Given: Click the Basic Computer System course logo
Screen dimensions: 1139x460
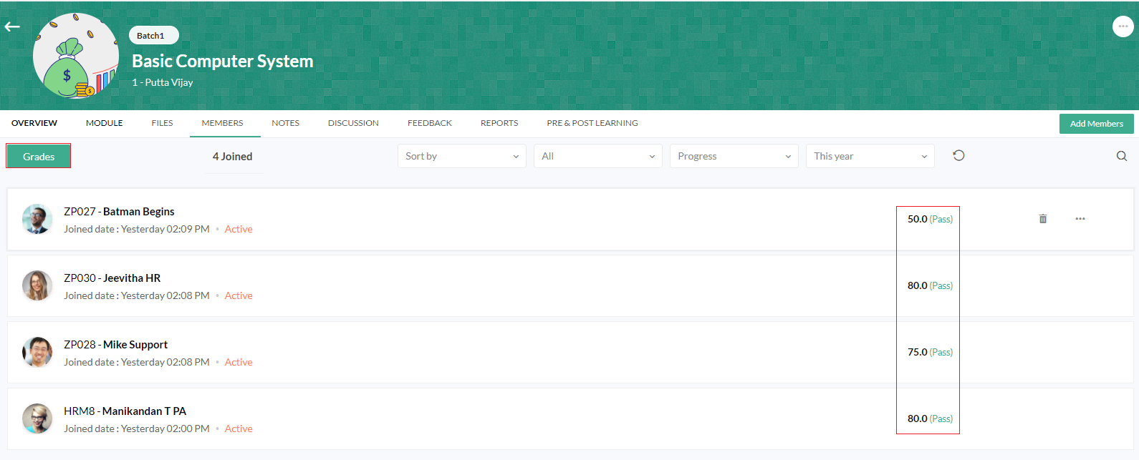Looking at the screenshot, I should 75,56.
